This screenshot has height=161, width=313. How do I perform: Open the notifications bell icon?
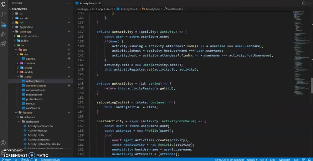[309, 160]
